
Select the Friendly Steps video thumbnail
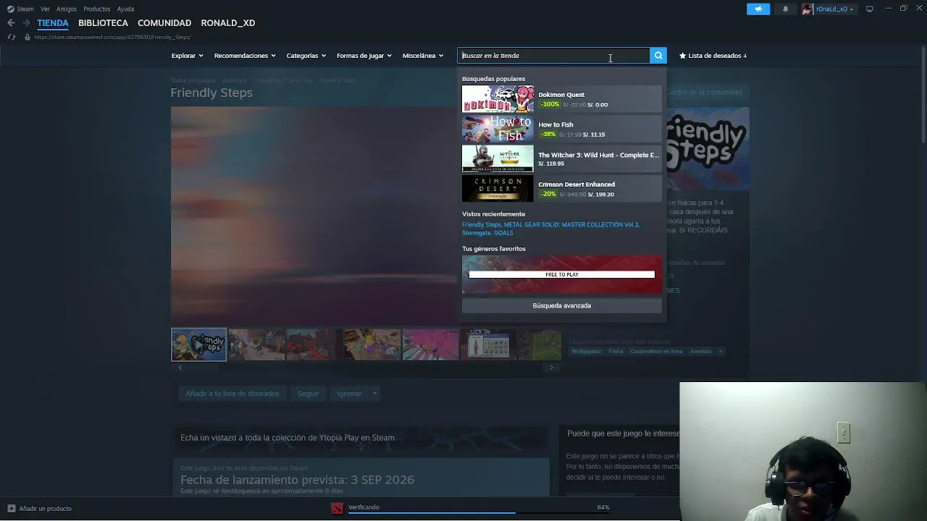[198, 344]
